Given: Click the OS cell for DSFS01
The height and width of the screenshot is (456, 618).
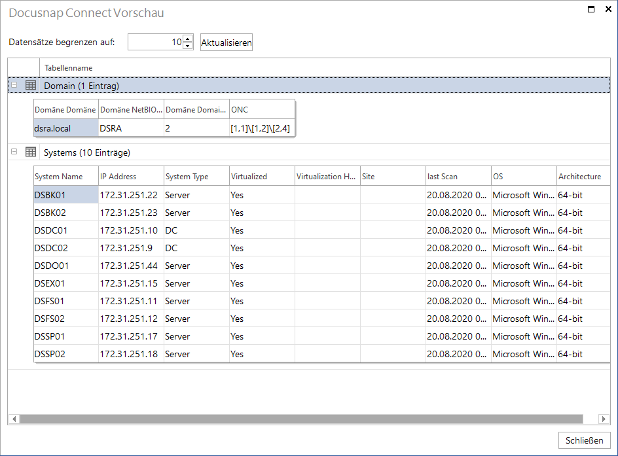Looking at the screenshot, I should tap(524, 301).
